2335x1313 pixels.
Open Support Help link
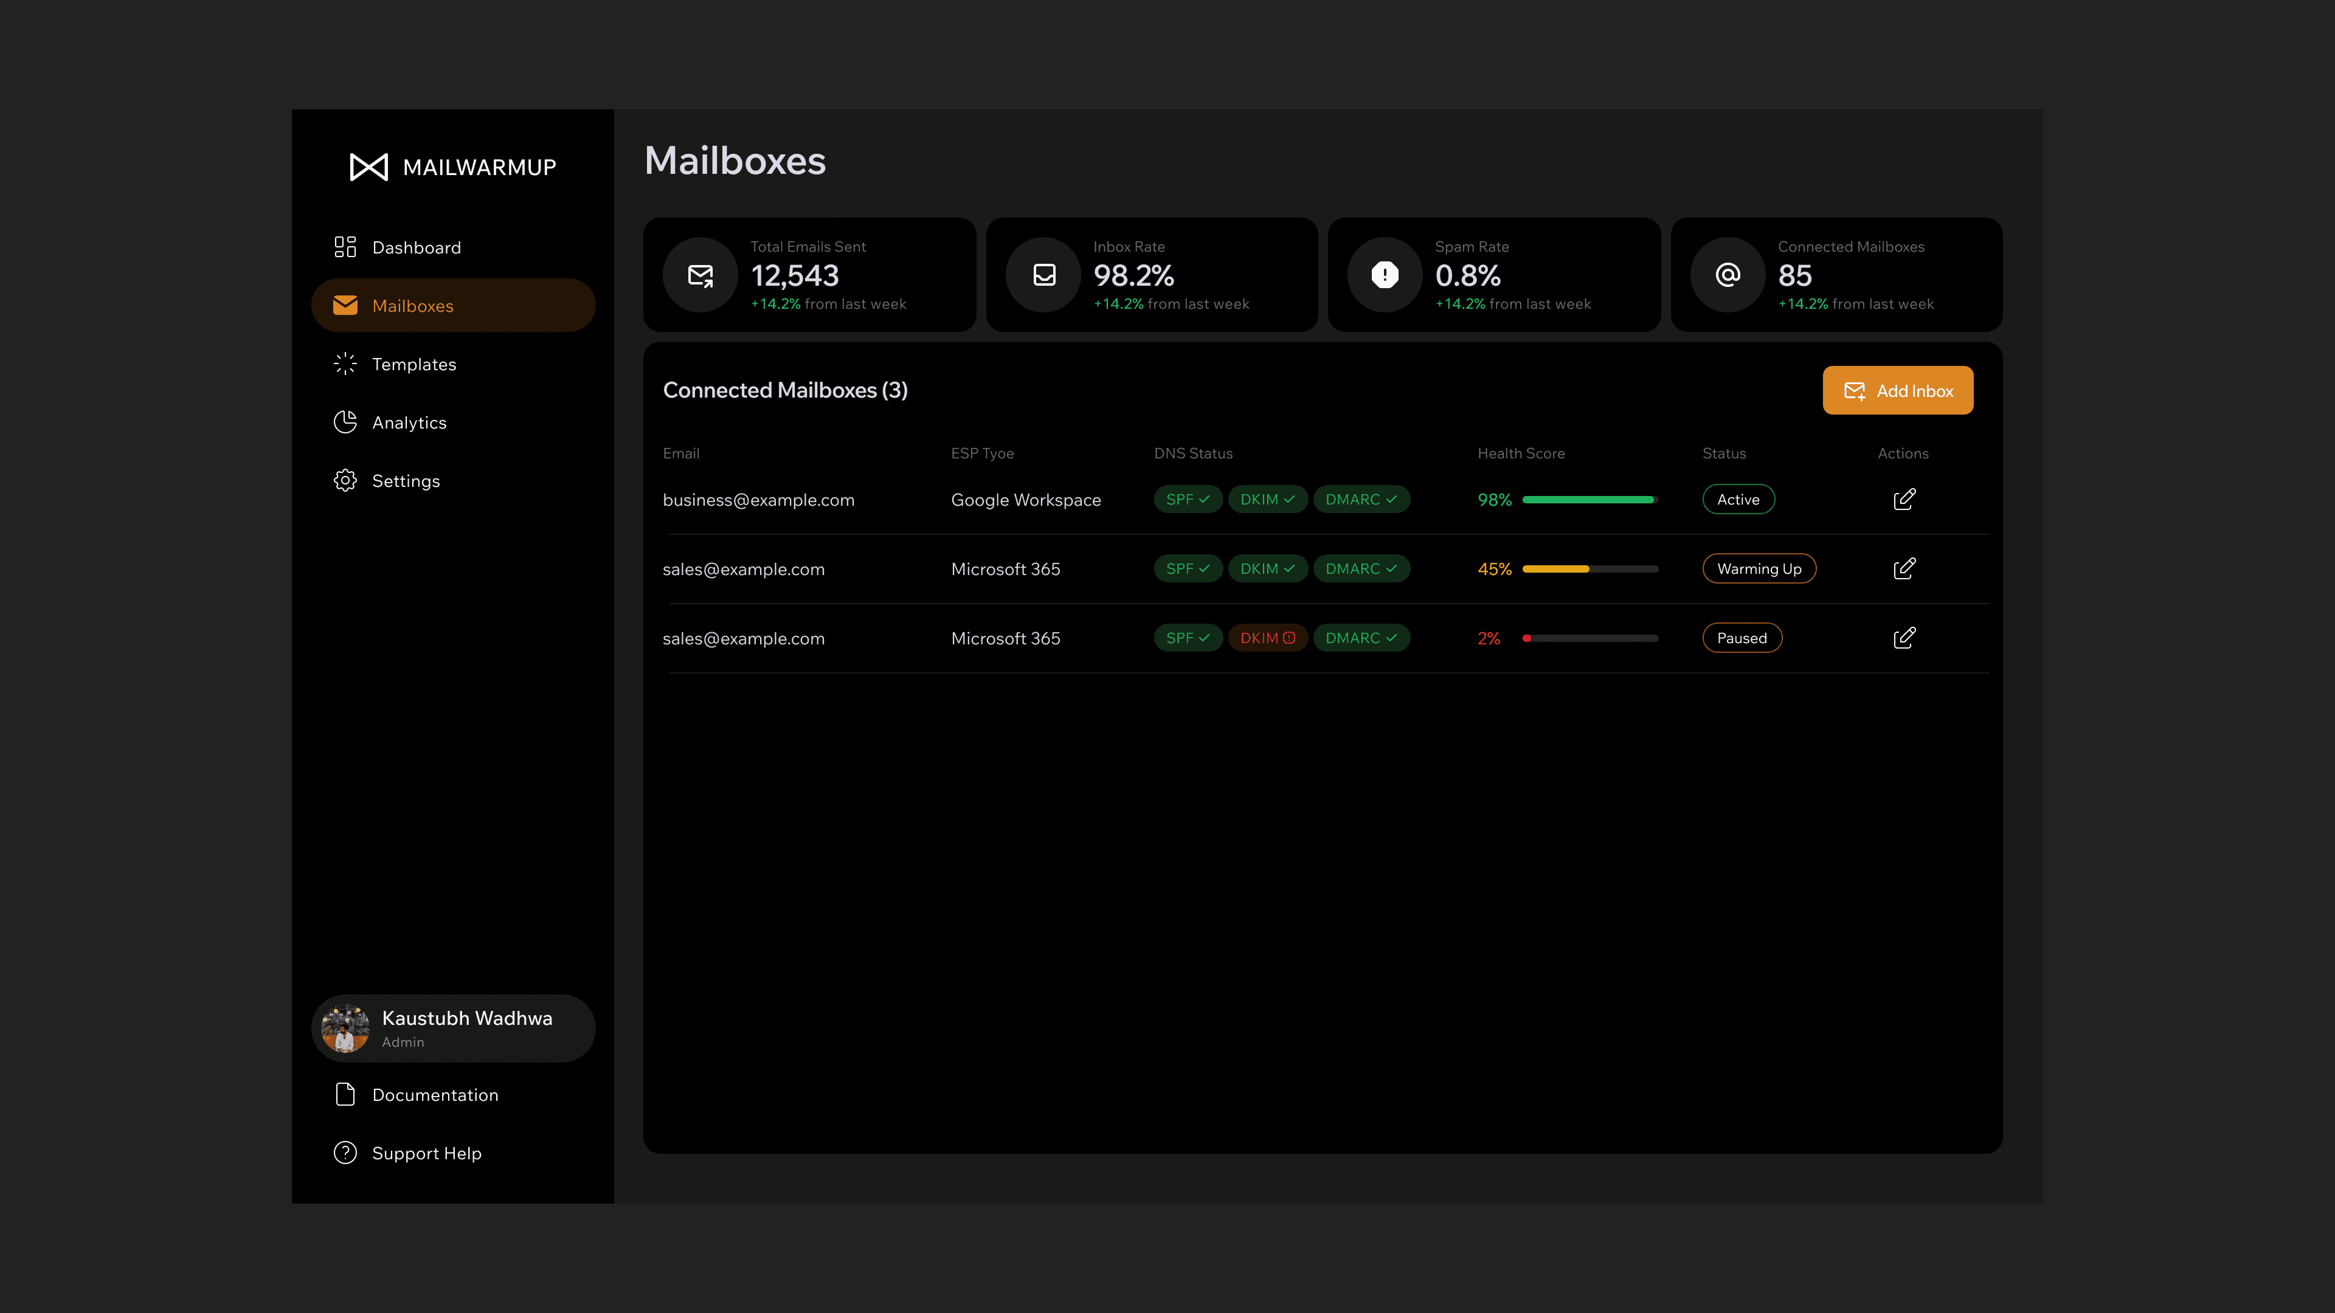(426, 1153)
